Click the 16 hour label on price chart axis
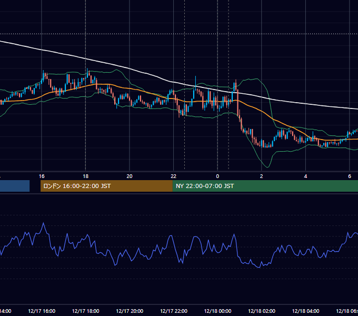 click(x=42, y=176)
